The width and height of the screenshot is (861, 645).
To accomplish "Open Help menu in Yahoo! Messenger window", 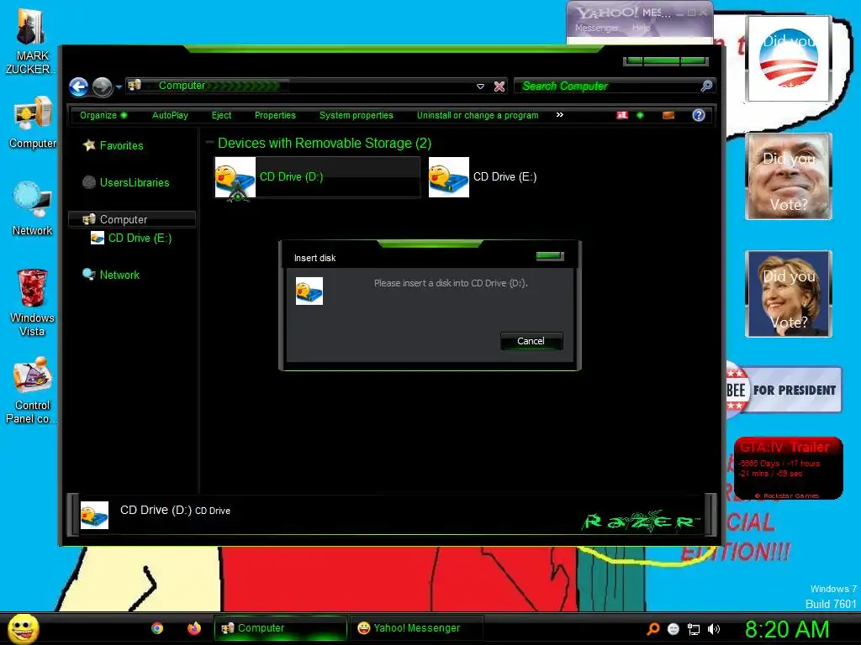I will [x=641, y=28].
